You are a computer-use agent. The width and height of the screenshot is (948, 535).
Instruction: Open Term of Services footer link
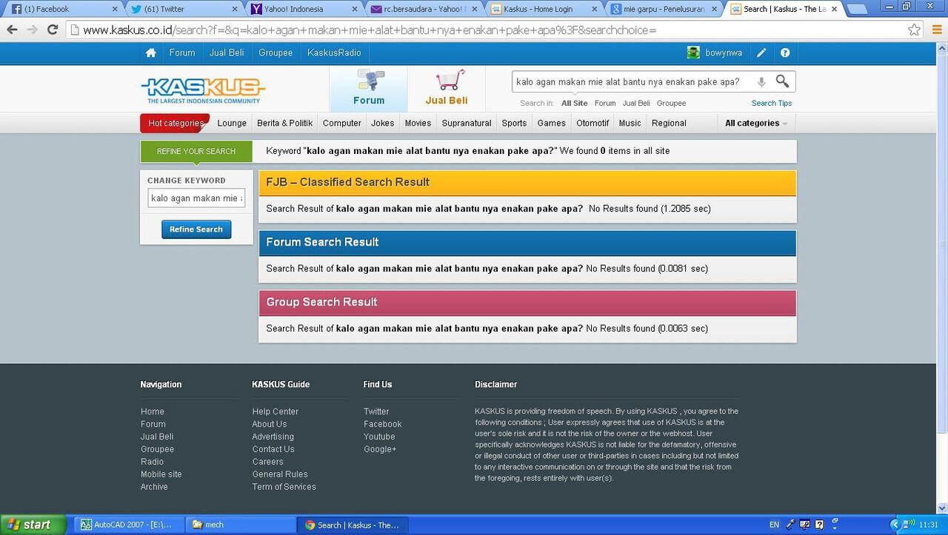pos(284,487)
